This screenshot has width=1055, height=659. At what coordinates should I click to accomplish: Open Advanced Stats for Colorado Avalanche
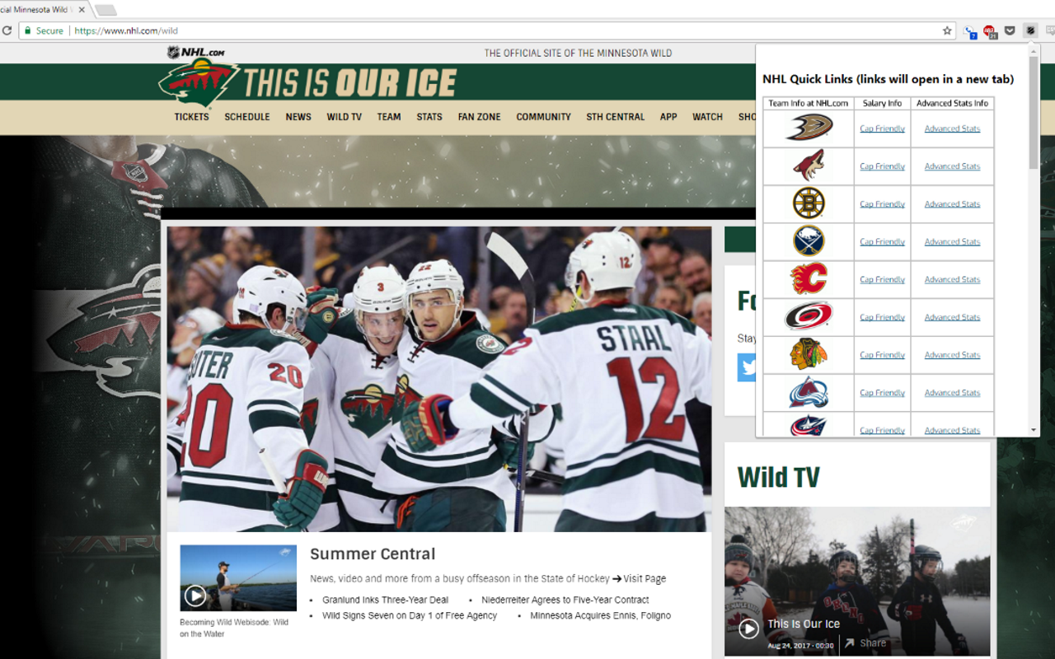[x=952, y=393]
